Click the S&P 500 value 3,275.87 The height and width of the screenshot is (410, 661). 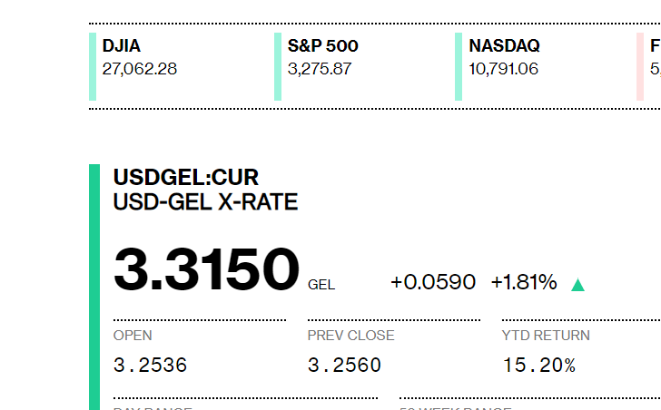tap(320, 68)
